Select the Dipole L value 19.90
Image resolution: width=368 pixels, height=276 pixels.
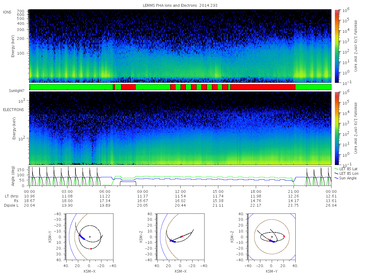point(67,205)
